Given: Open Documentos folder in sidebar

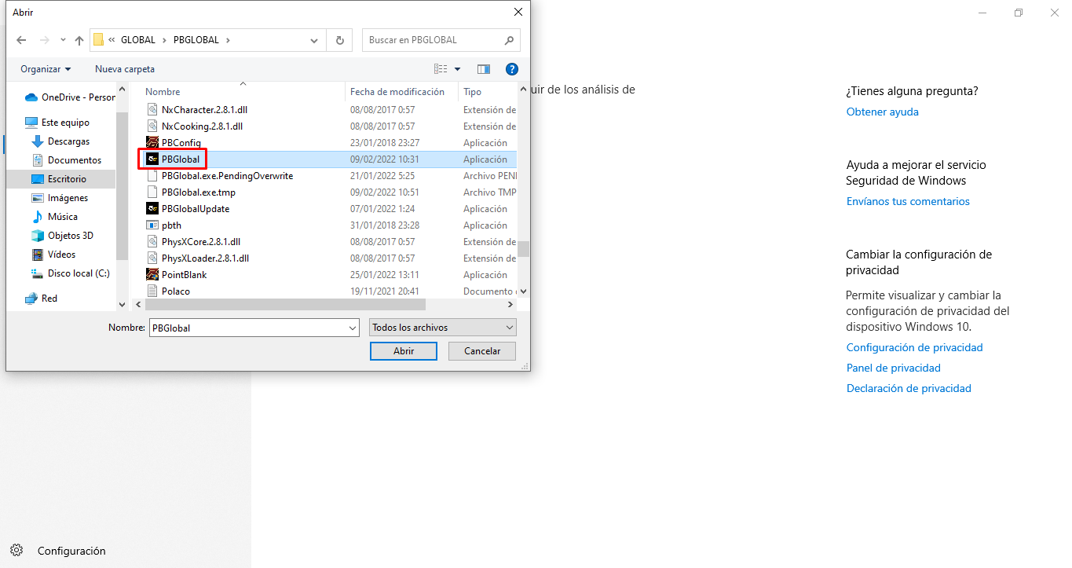Looking at the screenshot, I should (67, 160).
